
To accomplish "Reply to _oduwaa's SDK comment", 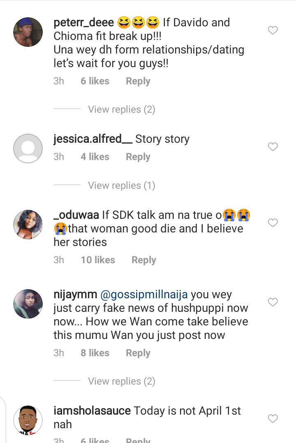I will (144, 260).
